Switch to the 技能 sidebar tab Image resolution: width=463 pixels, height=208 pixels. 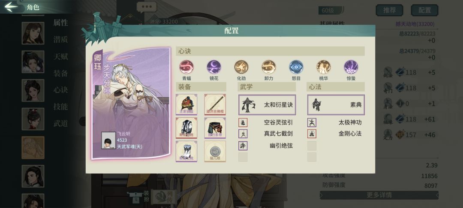tap(60, 107)
